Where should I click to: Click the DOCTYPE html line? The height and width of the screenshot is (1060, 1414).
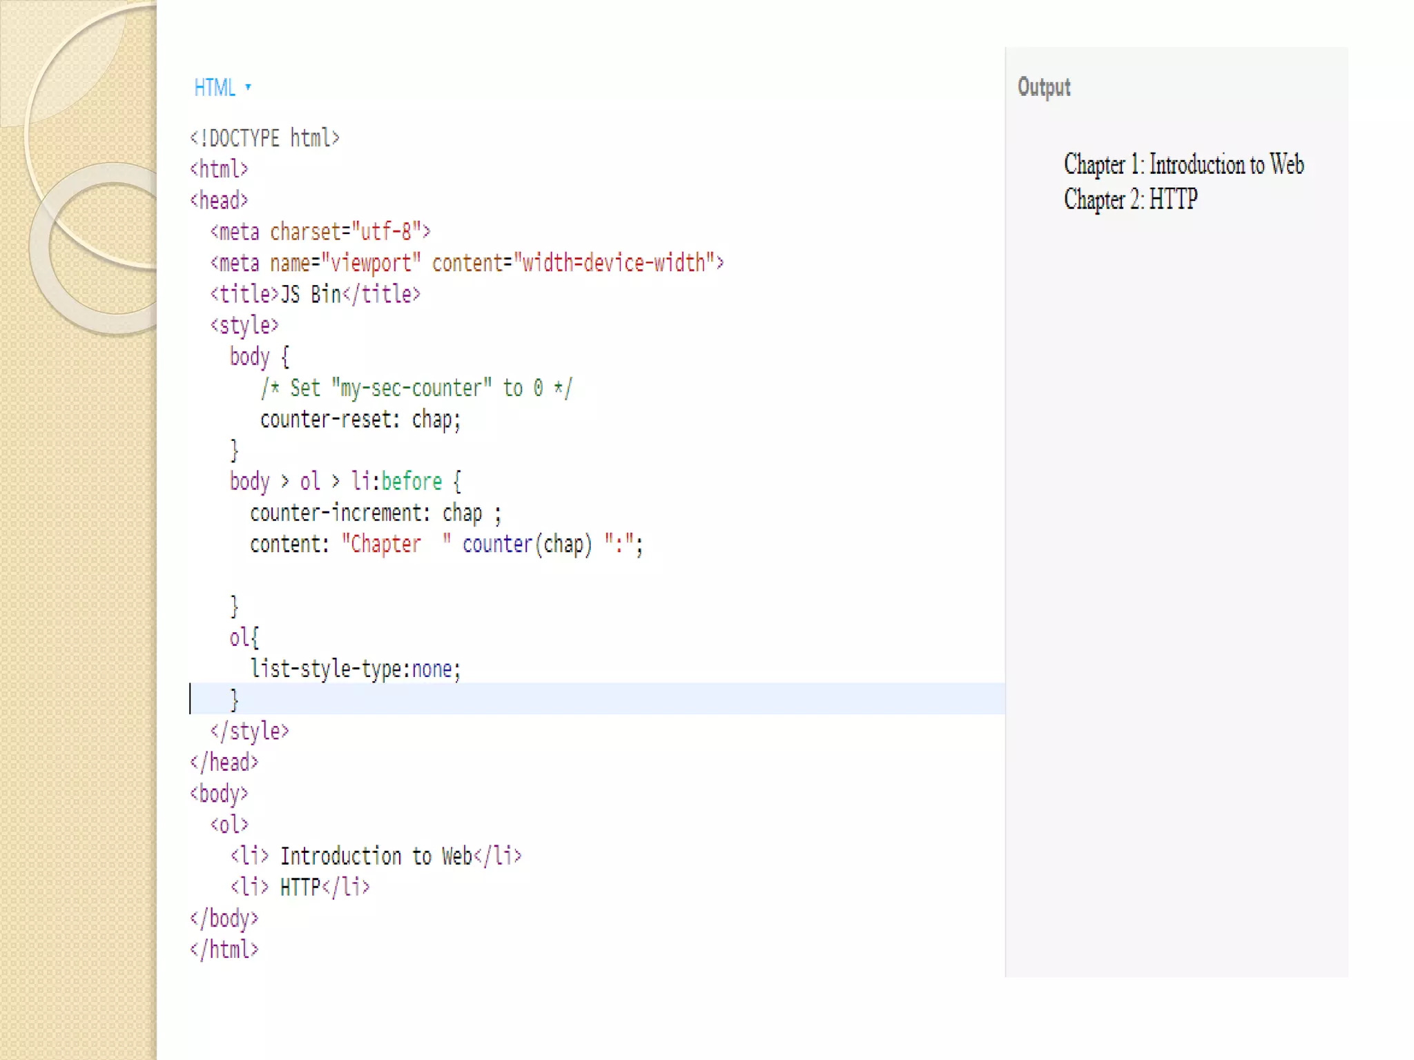(264, 138)
